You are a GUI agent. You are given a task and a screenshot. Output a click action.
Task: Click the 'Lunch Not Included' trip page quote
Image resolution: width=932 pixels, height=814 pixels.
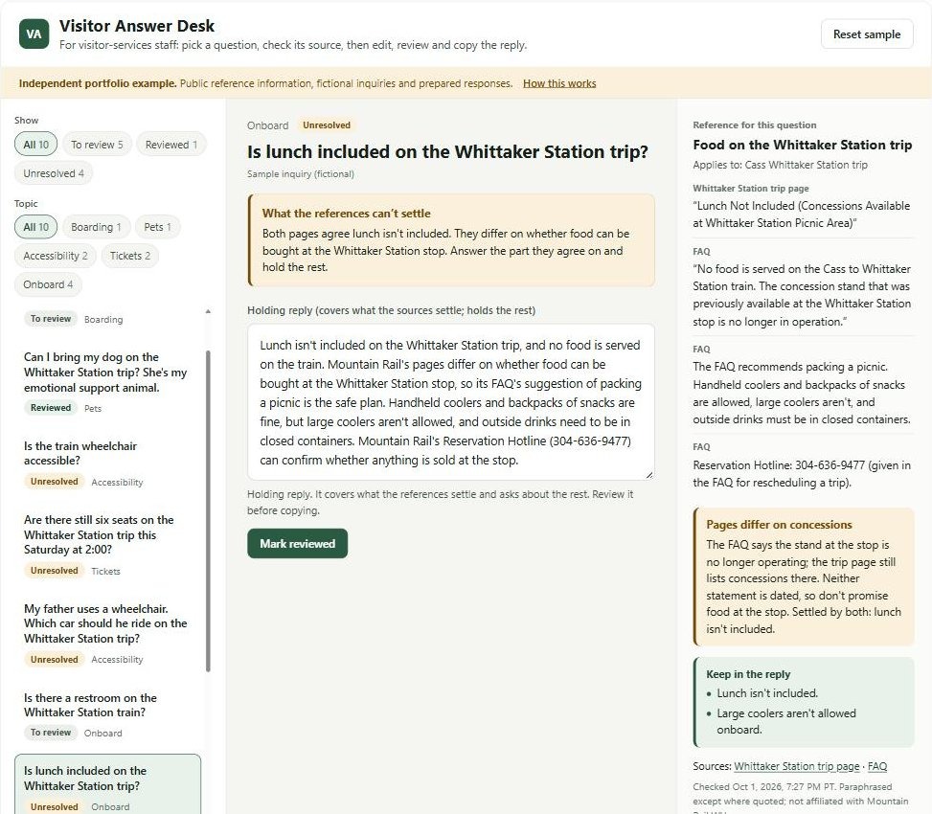(801, 215)
